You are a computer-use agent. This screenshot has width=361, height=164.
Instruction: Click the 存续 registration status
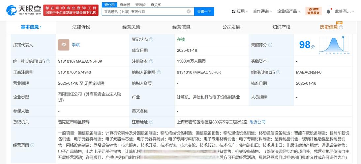tap(181, 39)
